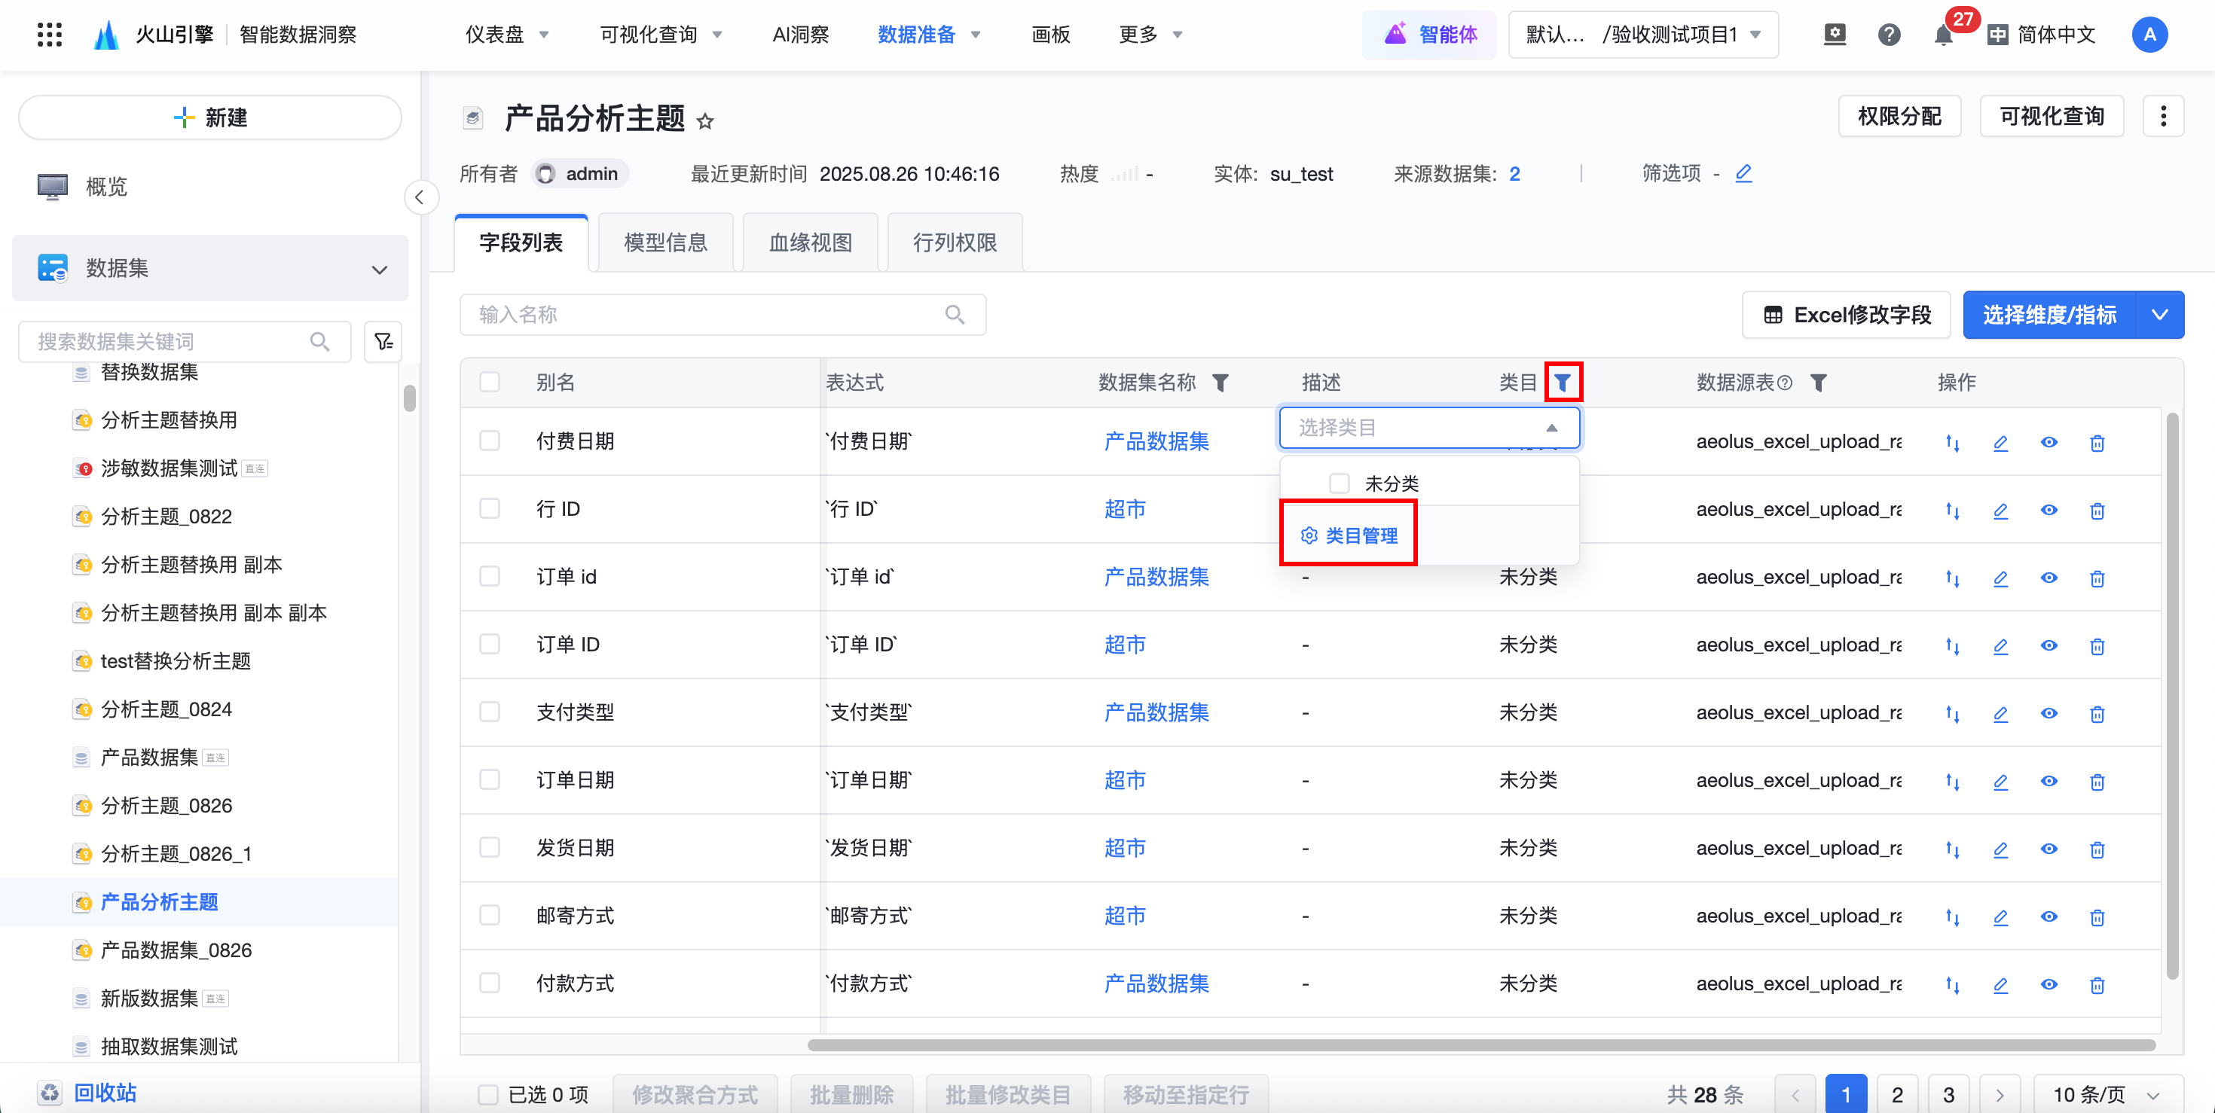Image resolution: width=2215 pixels, height=1113 pixels.
Task: Check the 未分类 checkbox in the dropdown
Action: tap(1339, 483)
